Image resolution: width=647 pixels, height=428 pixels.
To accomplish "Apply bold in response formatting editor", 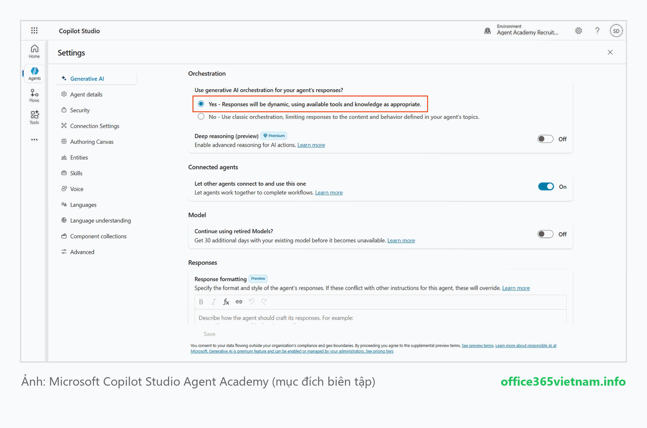I will click(x=201, y=302).
